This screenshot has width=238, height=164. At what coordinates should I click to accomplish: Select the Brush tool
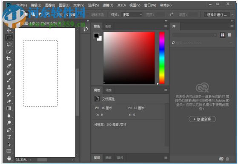pos(9,80)
